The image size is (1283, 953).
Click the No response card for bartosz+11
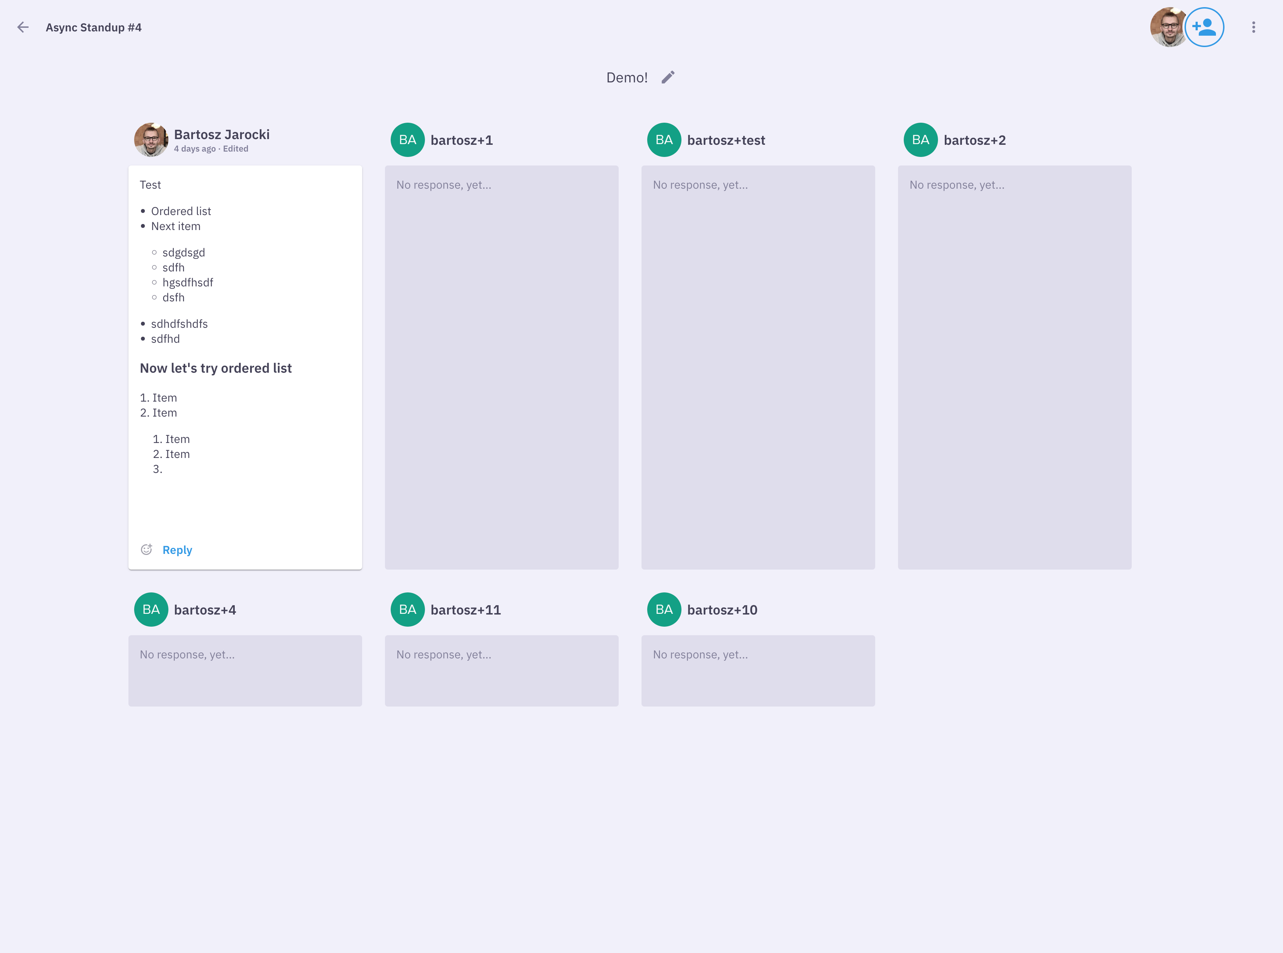(501, 670)
